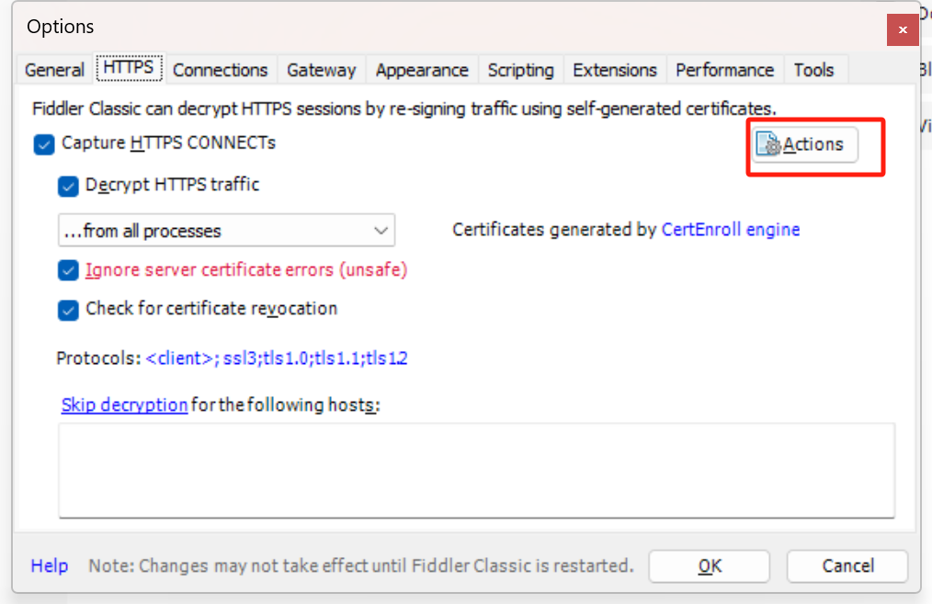
Task: Open the Actions button for certificates
Action: [805, 144]
